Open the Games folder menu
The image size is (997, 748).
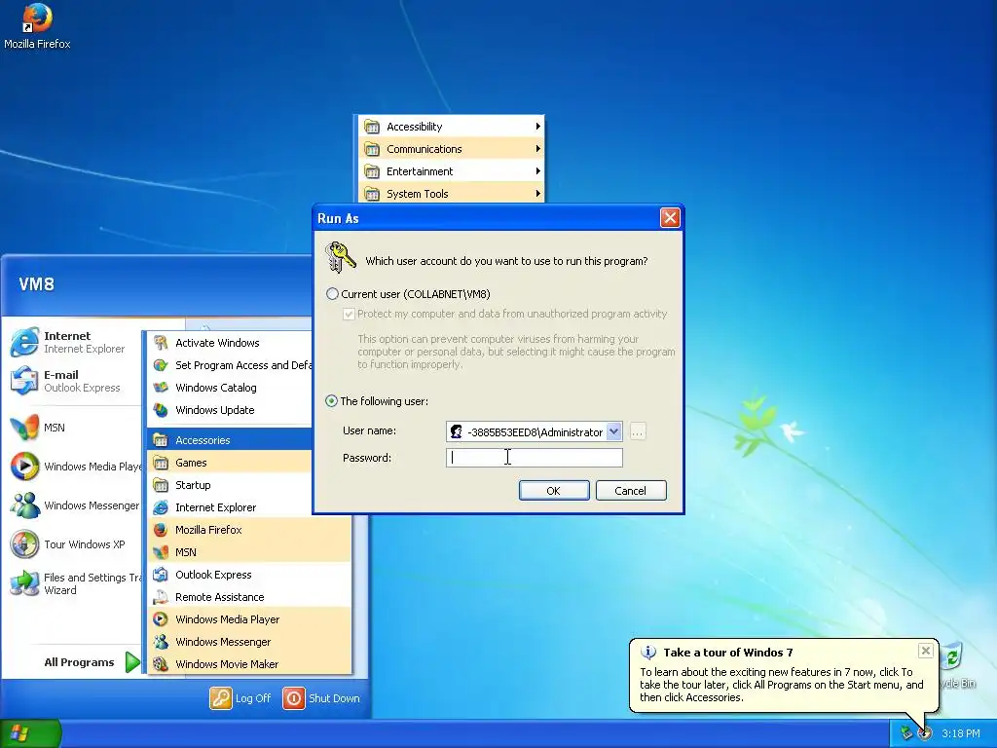(x=230, y=463)
